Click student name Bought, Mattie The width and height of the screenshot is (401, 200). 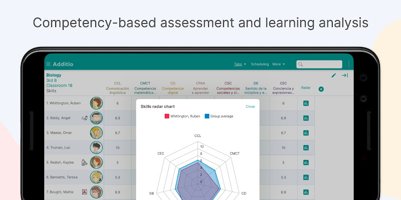click(x=60, y=192)
